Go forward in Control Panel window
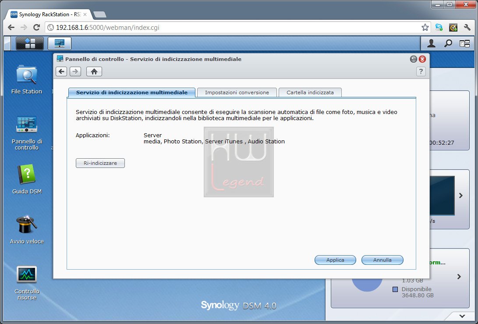This screenshot has height=324, width=478. pyautogui.click(x=75, y=71)
